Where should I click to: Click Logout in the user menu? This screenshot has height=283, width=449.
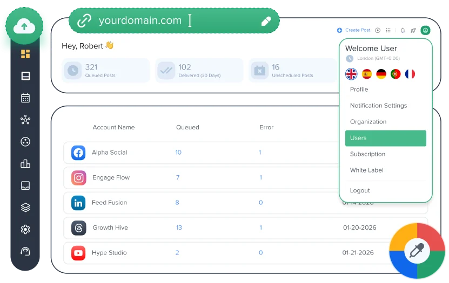(360, 190)
